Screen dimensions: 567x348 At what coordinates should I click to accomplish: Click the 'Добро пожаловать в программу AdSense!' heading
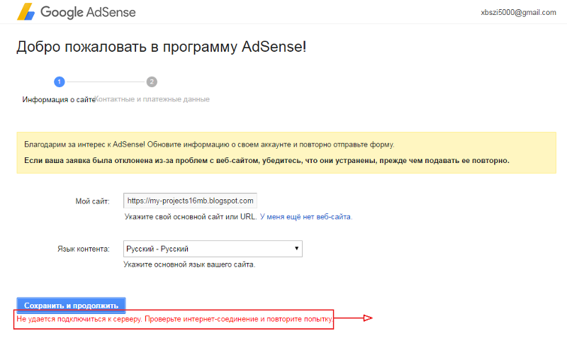click(162, 47)
